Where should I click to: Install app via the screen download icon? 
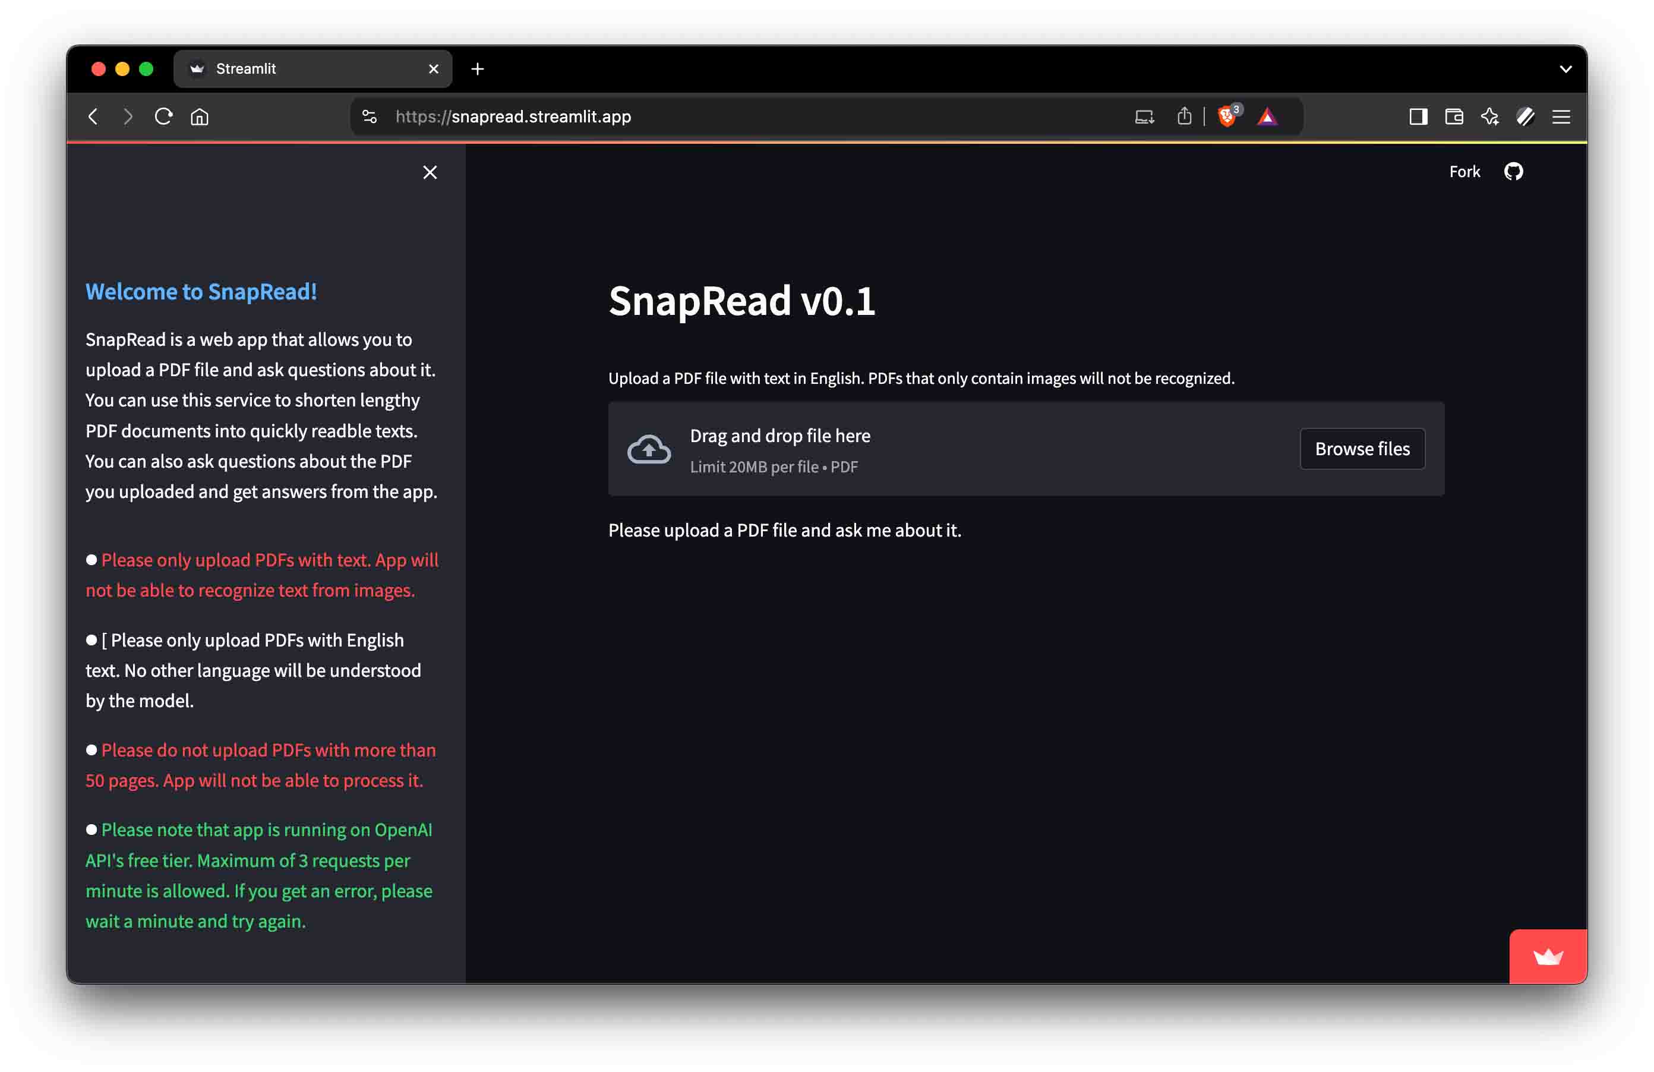1145,117
